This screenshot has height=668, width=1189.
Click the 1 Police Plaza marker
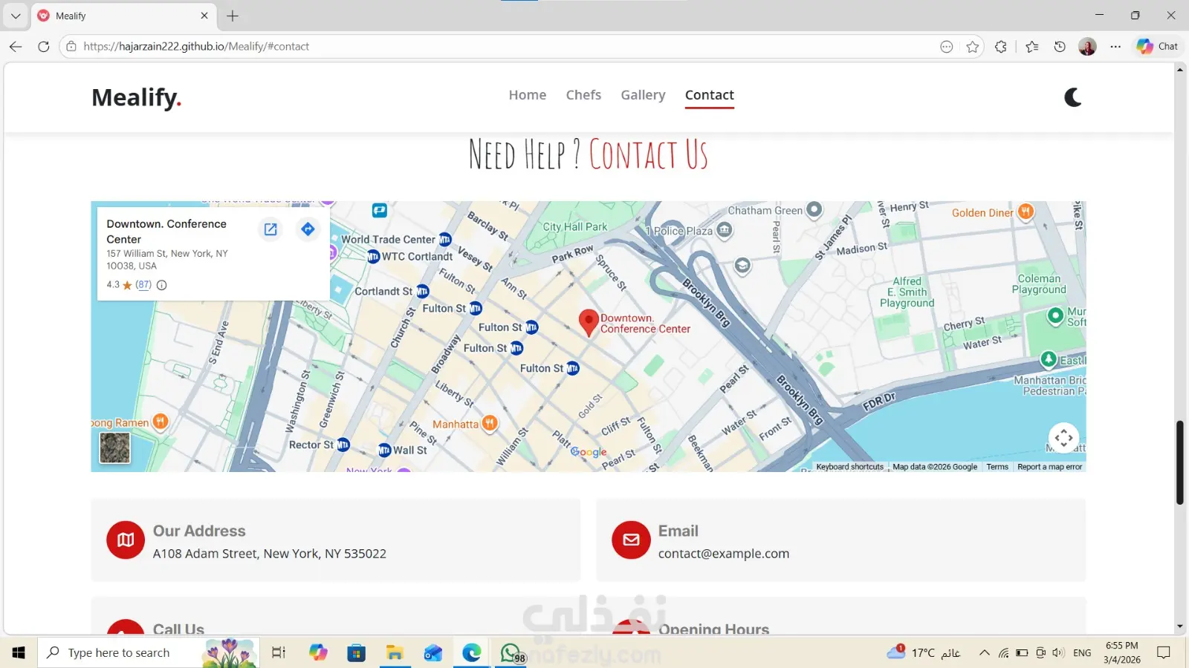pos(725,231)
